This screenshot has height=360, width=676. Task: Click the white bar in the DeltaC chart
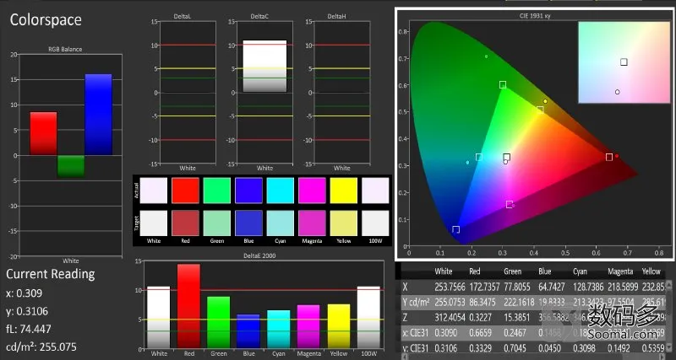(x=264, y=67)
